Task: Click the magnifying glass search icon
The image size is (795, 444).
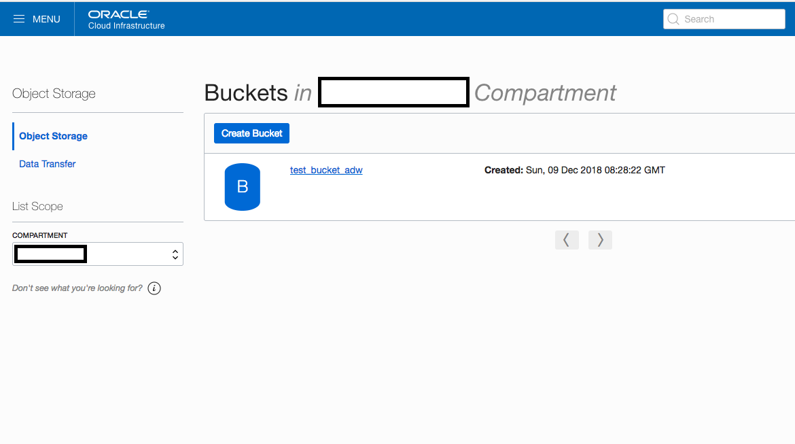Action: [x=673, y=19]
